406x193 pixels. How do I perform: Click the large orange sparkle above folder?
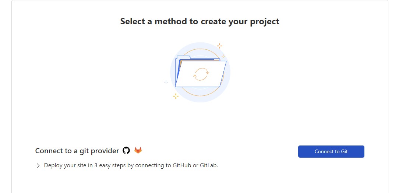219,46
